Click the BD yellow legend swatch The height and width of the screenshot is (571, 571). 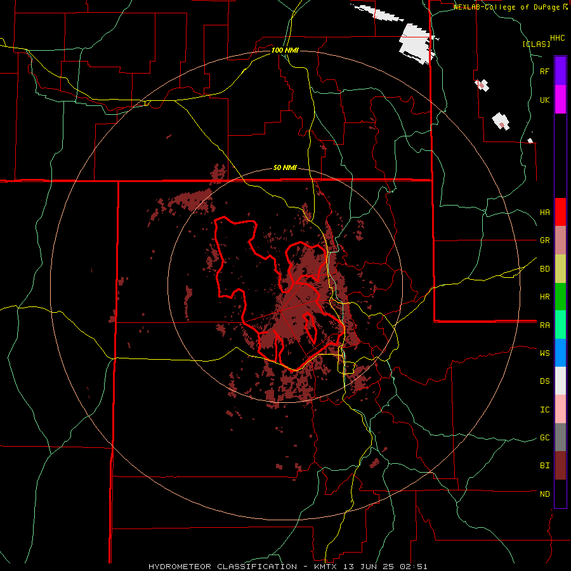pyautogui.click(x=560, y=269)
